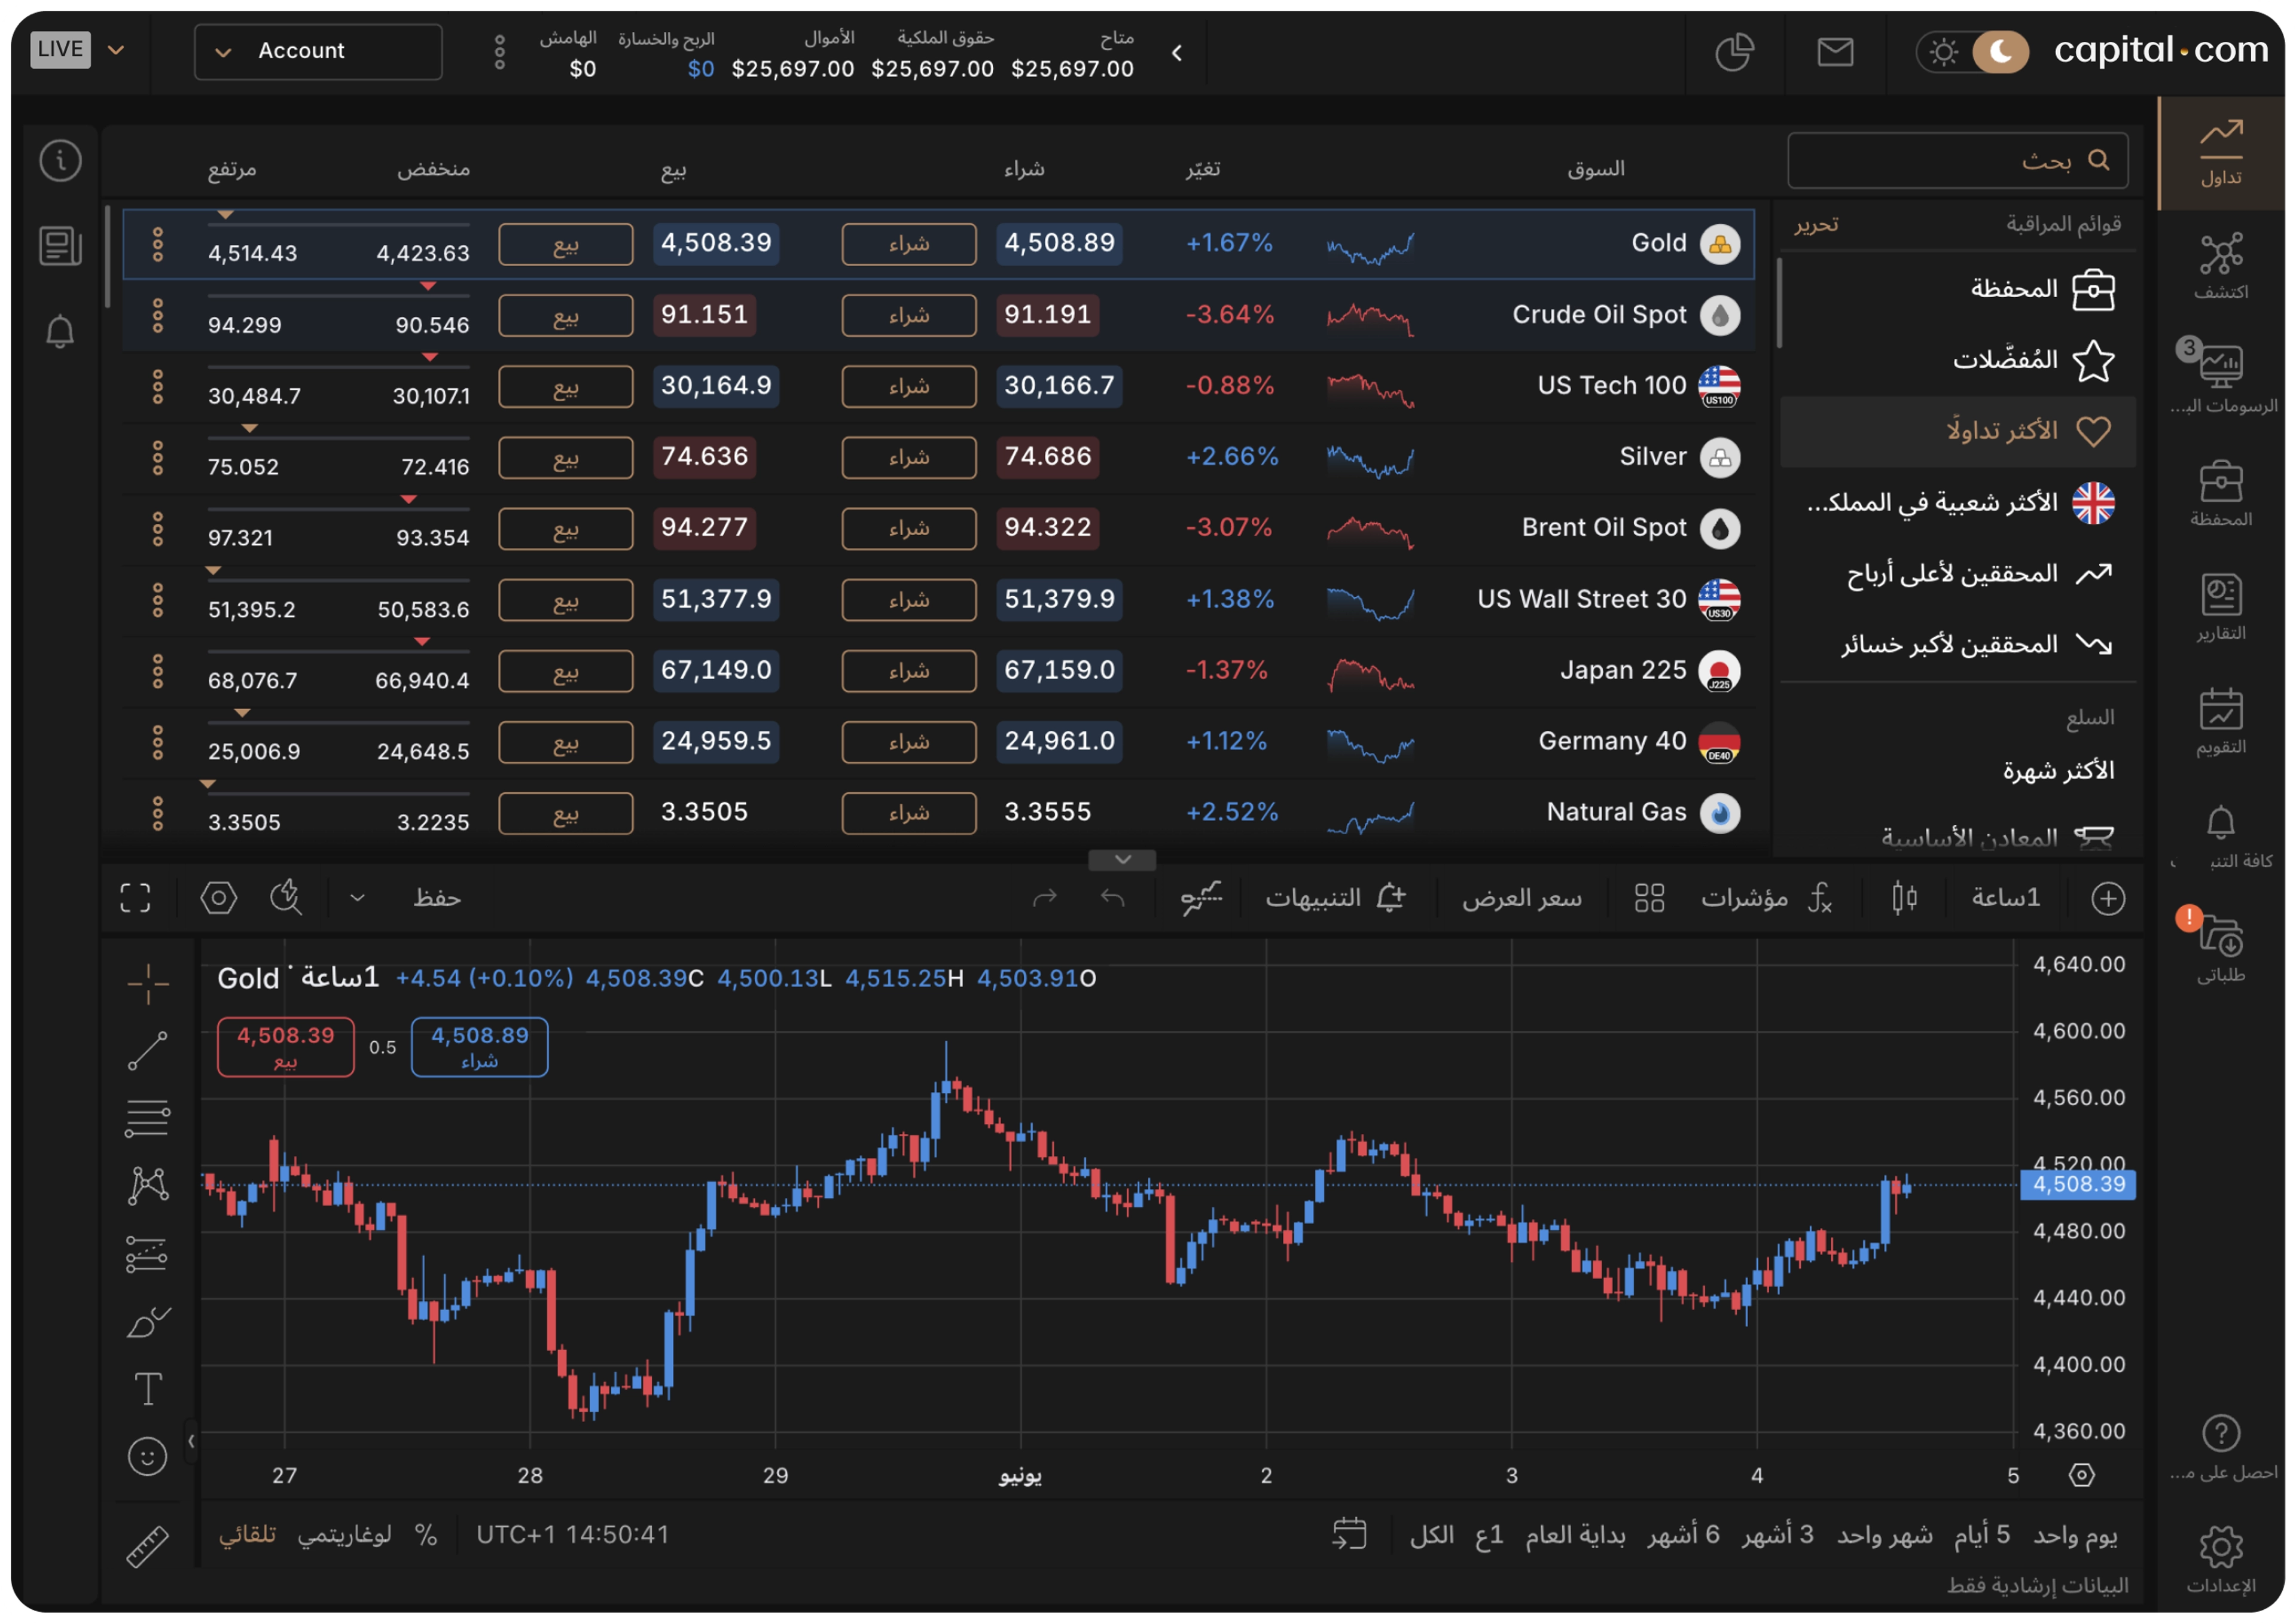This screenshot has width=2296, height=1623.
Task: Open the chart layout grid selector
Action: (1649, 898)
